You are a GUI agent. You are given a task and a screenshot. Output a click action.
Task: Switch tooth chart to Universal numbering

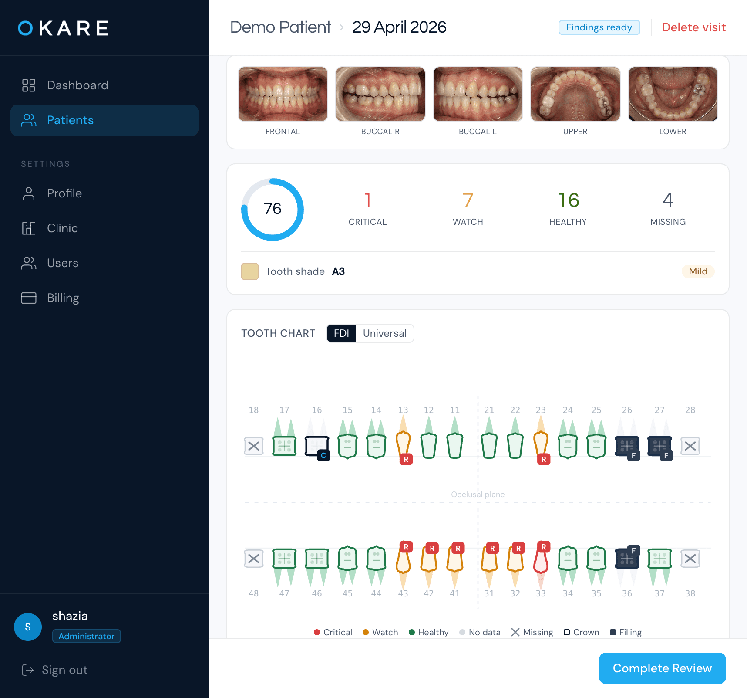tap(385, 333)
